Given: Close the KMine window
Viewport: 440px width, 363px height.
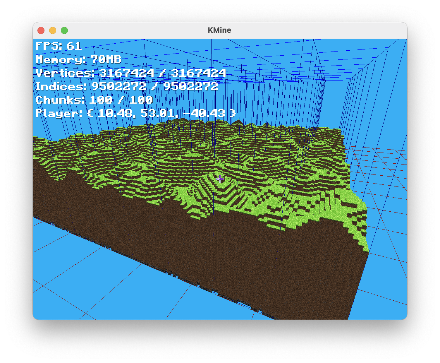Looking at the screenshot, I should click(41, 30).
